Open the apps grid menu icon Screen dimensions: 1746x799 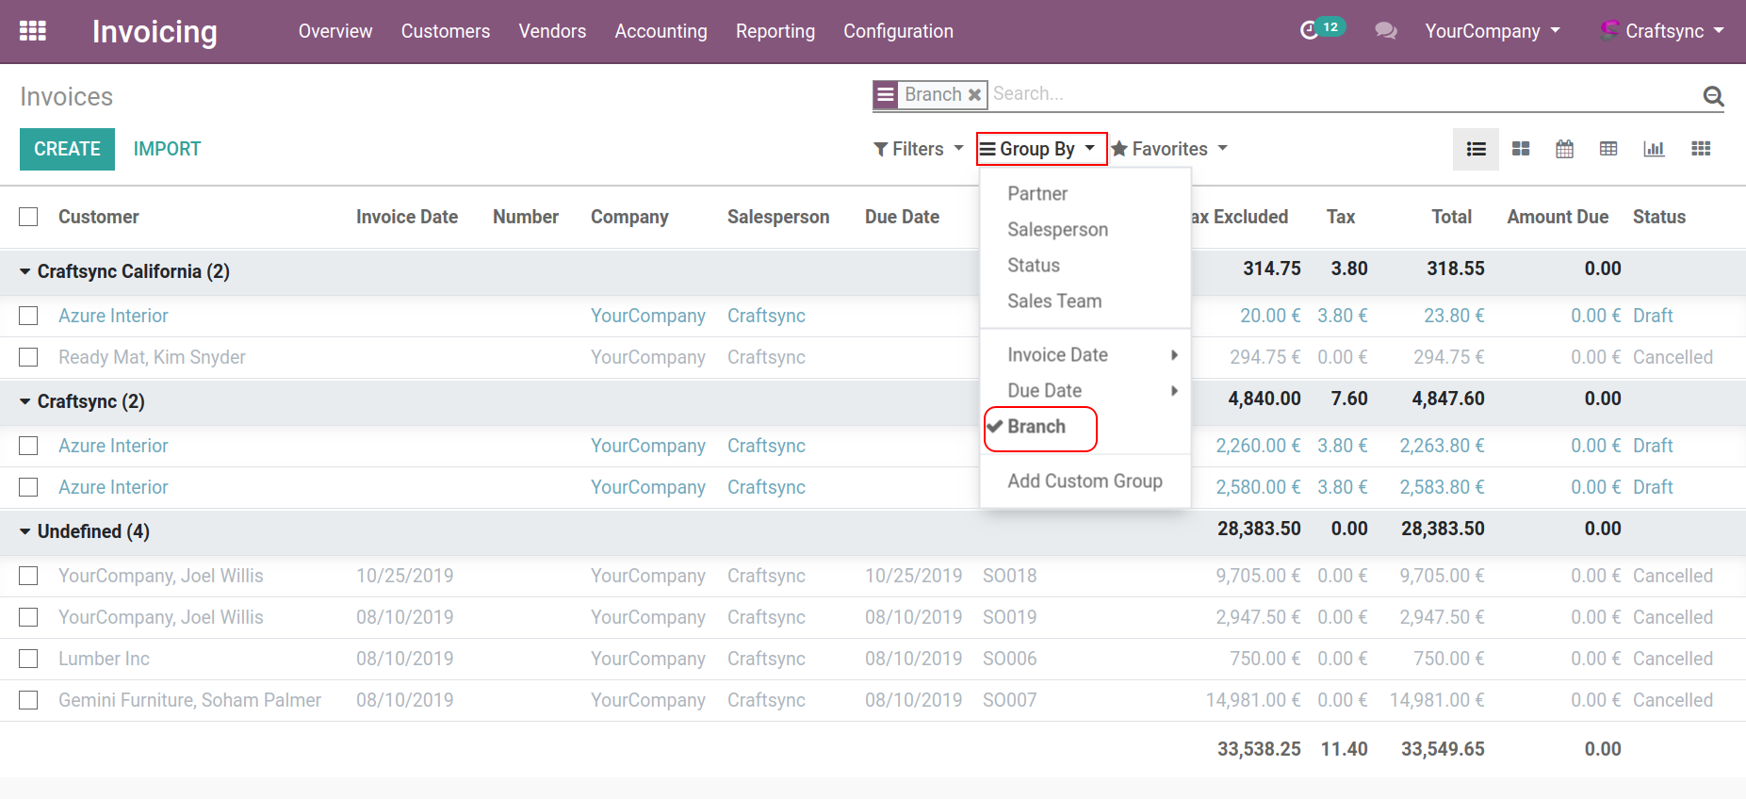pos(33,31)
